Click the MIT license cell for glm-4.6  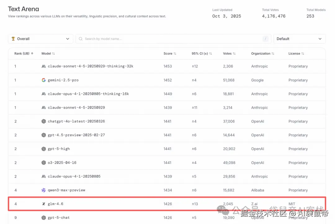(292, 204)
